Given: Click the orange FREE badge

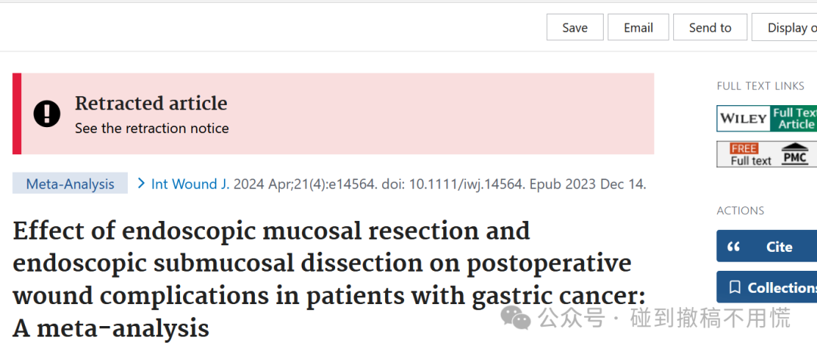Looking at the screenshot, I should click(744, 148).
